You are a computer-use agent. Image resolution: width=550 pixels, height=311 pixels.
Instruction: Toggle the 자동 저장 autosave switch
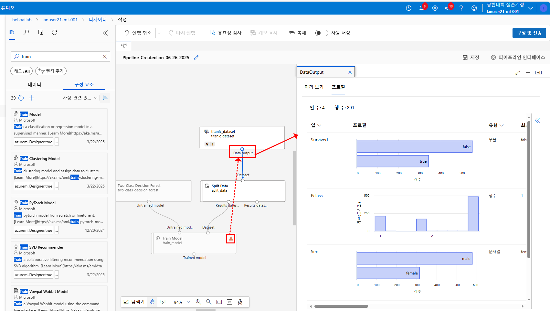point(322,33)
